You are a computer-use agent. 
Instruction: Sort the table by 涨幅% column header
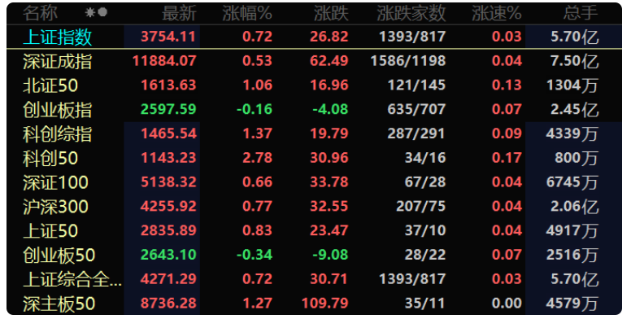click(x=247, y=14)
